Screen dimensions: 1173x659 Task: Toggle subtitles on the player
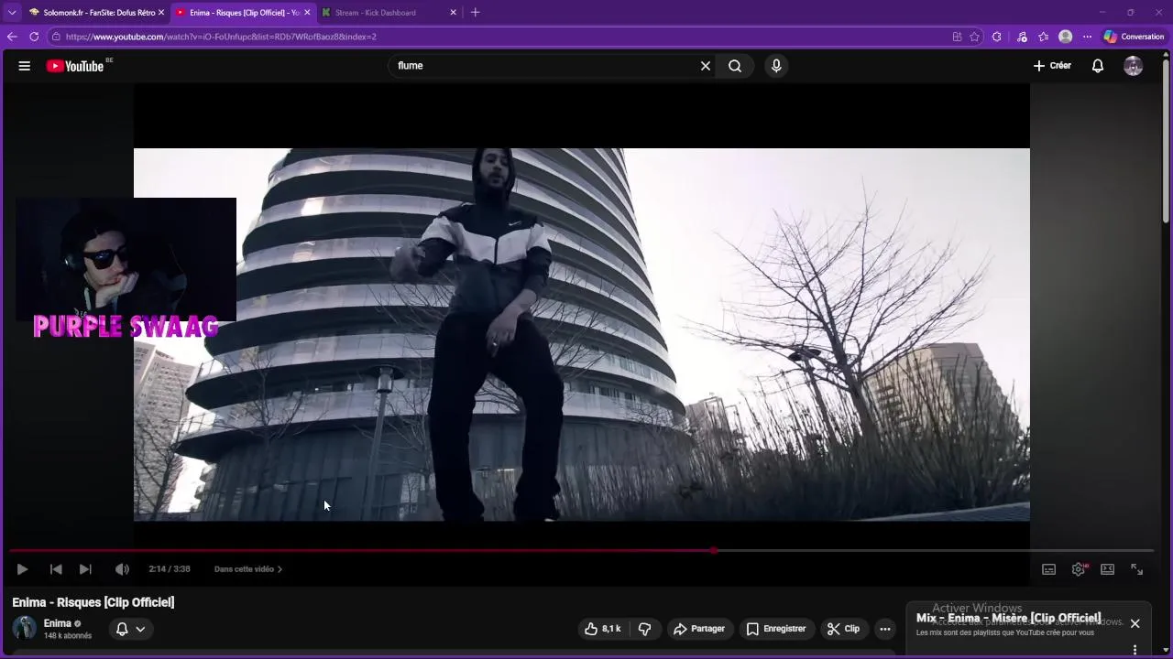point(1049,569)
